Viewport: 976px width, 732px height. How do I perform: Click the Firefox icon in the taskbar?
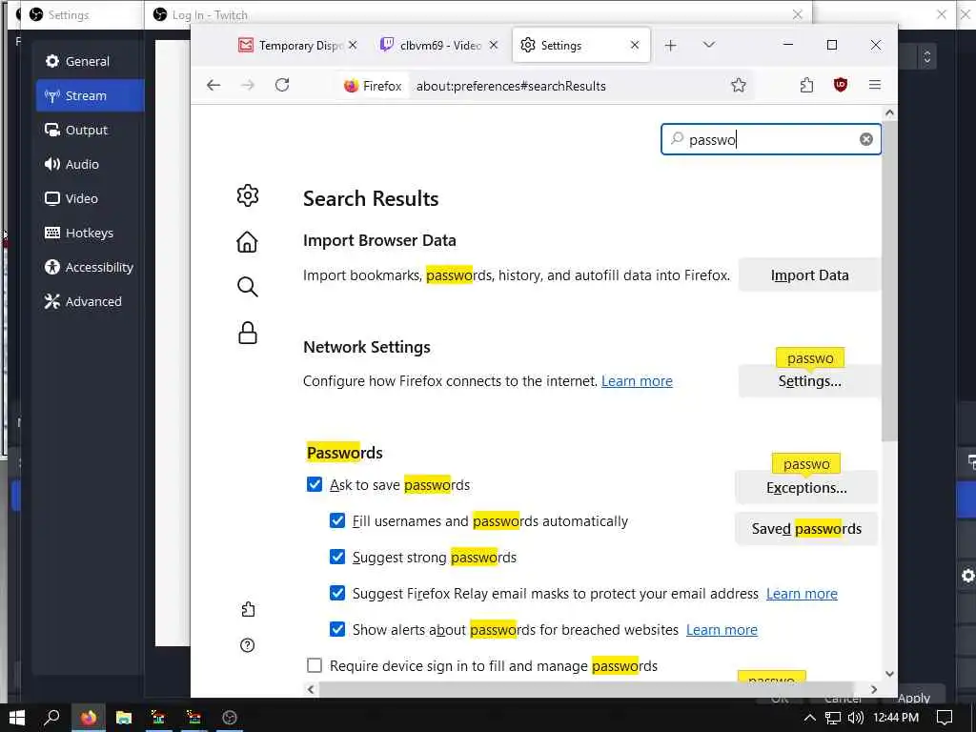point(89,718)
